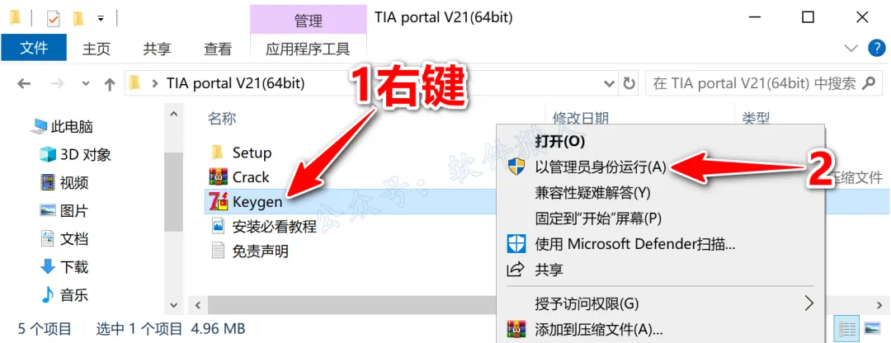Switch to large icons view button
This screenshot has height=343, width=891.
[x=872, y=328]
